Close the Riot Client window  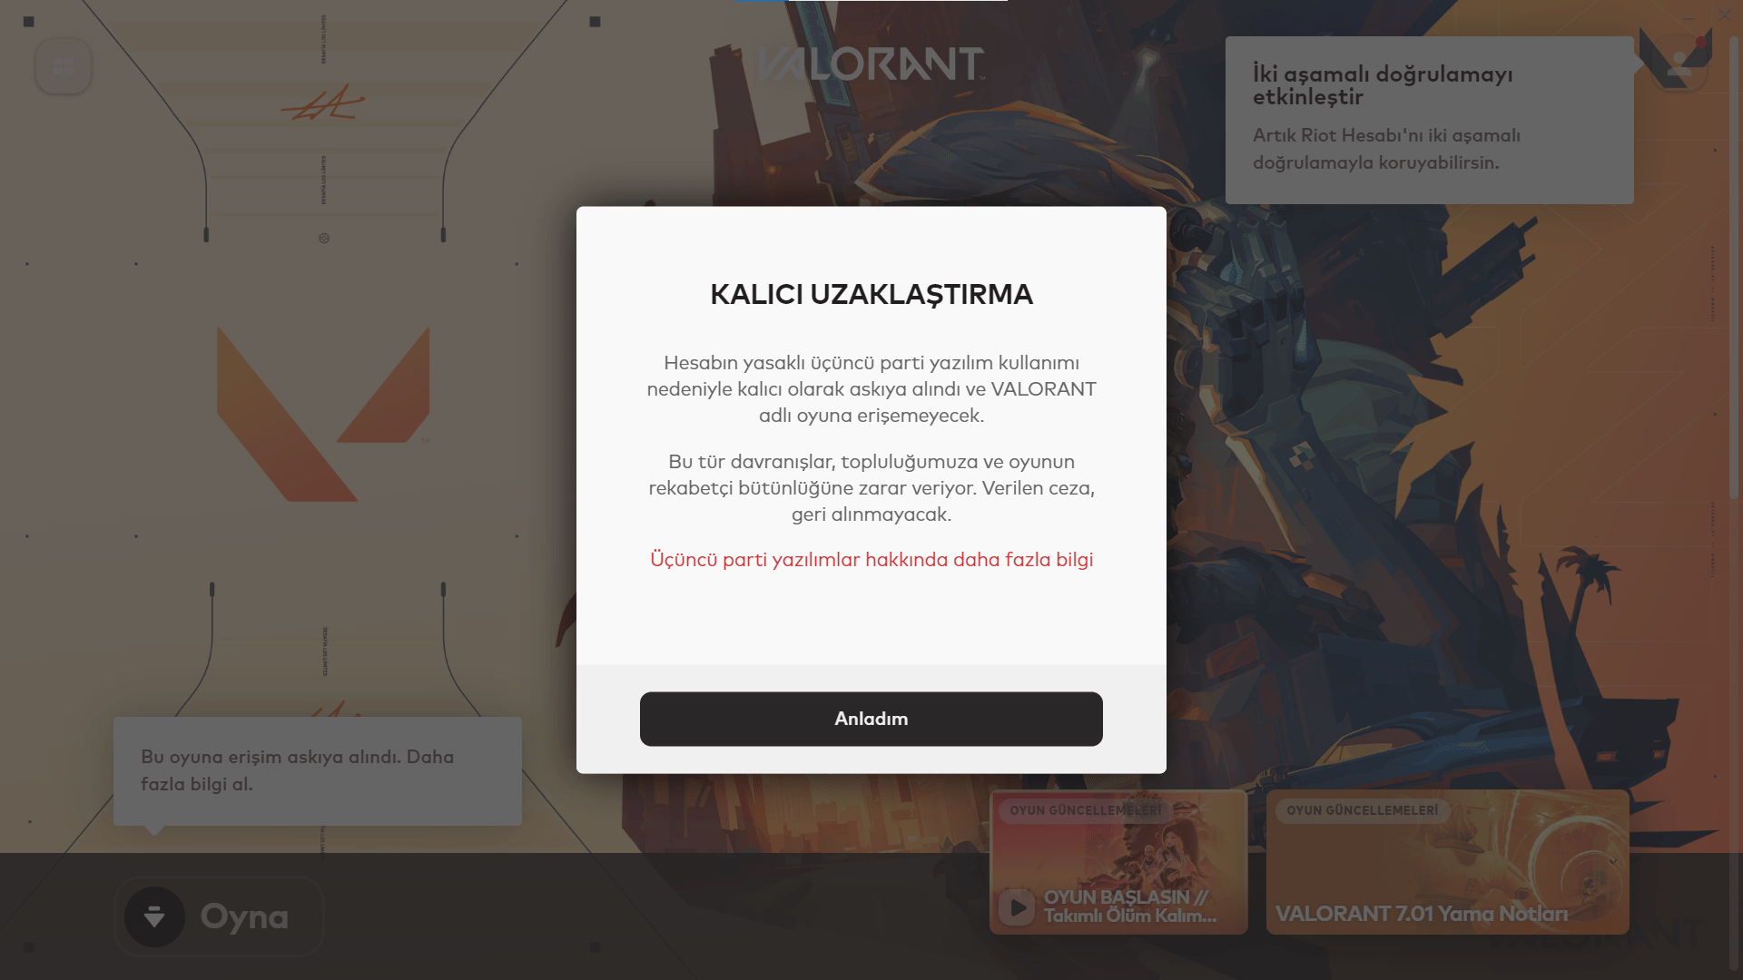tap(1725, 15)
